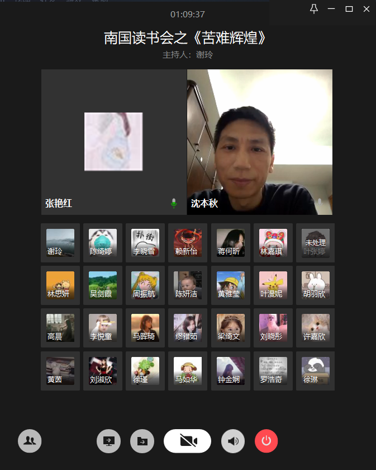Open the file sharing folder icon
The width and height of the screenshot is (376, 470).
(142, 441)
